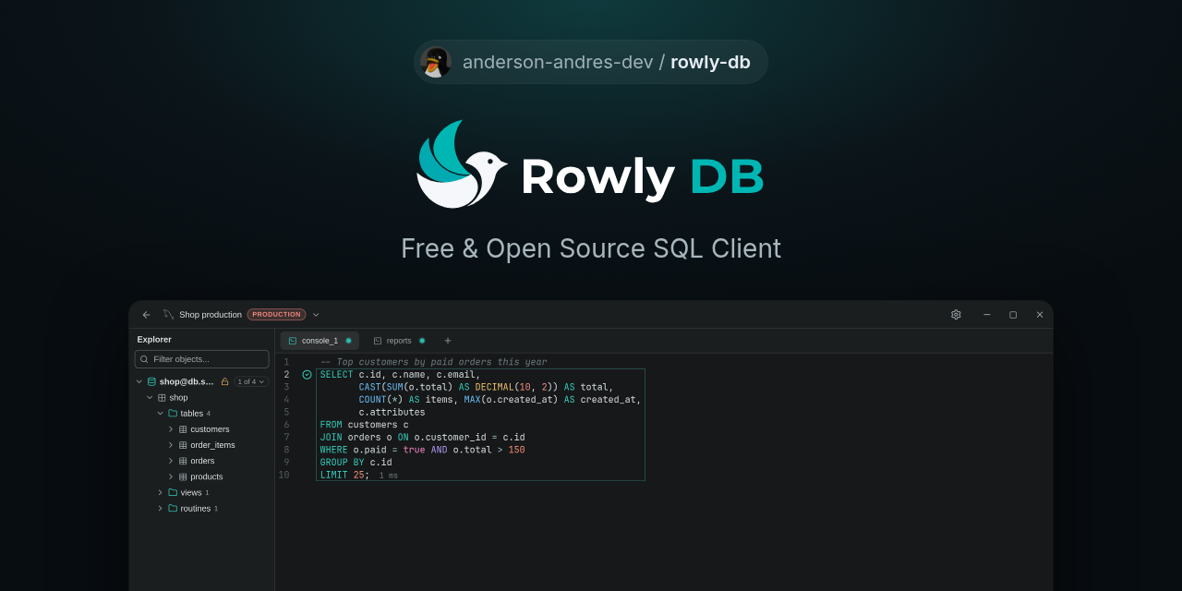Click the MySQL dolphin icon beside Shop production
Image resolution: width=1182 pixels, height=591 pixels.
[x=168, y=314]
